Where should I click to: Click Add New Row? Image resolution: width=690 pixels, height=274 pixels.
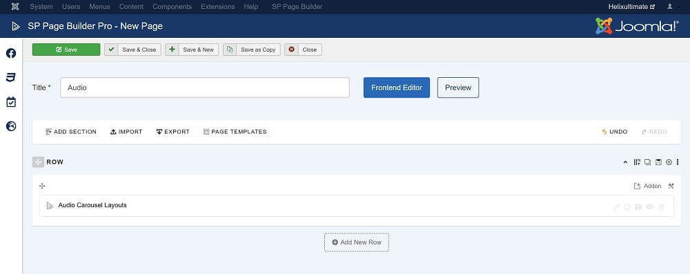point(357,242)
